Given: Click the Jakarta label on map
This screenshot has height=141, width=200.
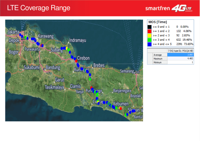Looking at the screenshot, I should pyautogui.click(x=13, y=32).
